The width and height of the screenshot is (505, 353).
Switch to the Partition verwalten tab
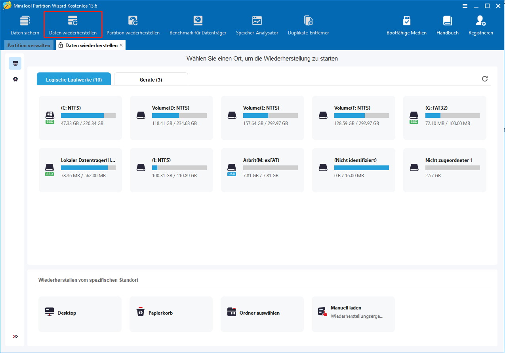[29, 46]
